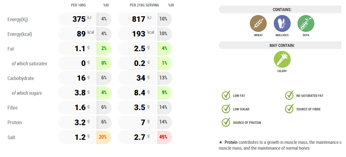346x157 pixels.
Task: Select the May Contain header bar
Action: 281,45
